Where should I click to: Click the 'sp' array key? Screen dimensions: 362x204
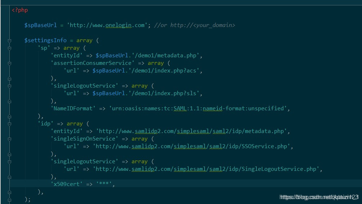click(x=44, y=48)
